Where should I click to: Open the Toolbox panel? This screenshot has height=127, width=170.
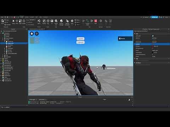(x=44, y=21)
